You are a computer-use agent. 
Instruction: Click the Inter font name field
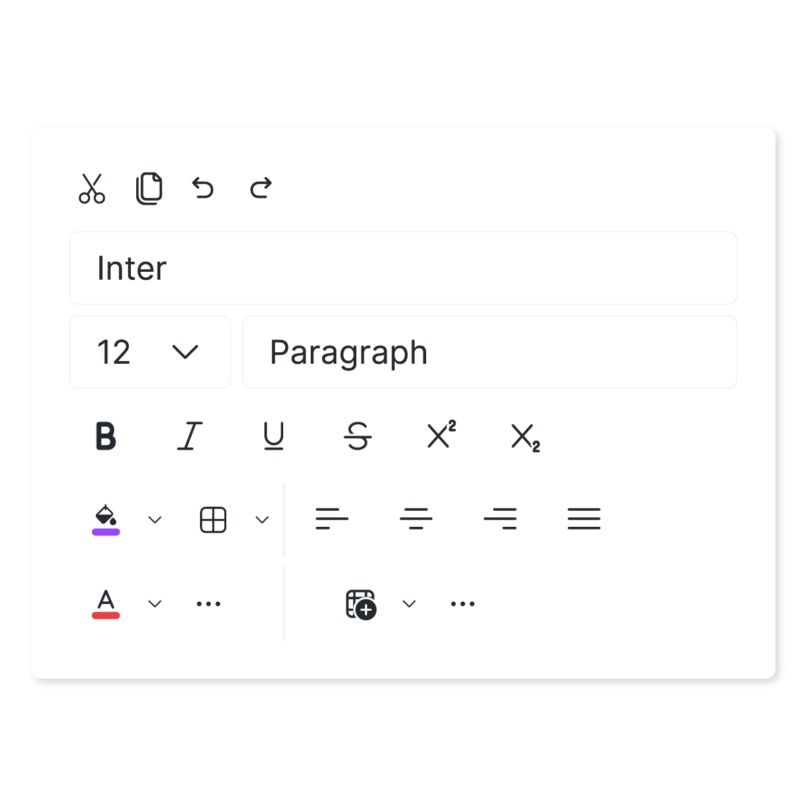[403, 268]
